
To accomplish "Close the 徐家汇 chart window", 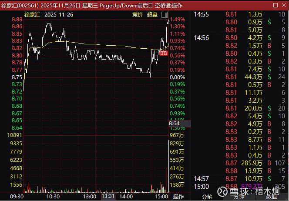I will point(284,5).
